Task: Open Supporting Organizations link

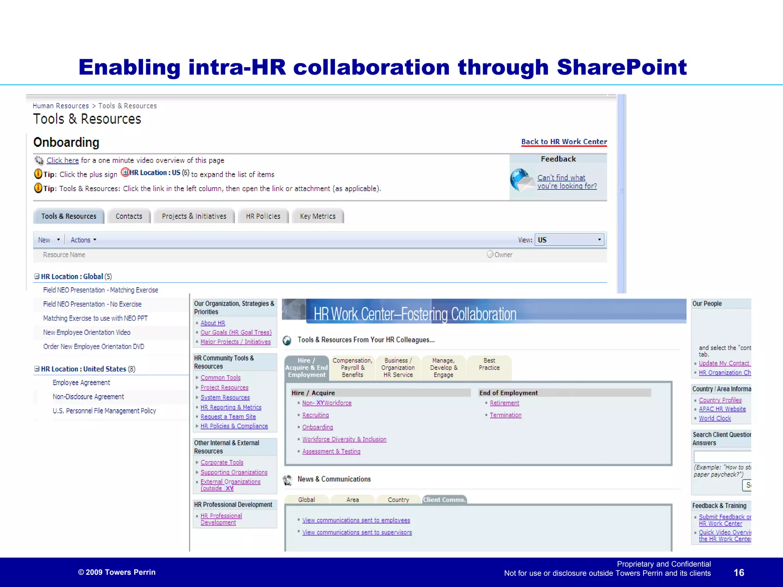Action: pos(234,472)
